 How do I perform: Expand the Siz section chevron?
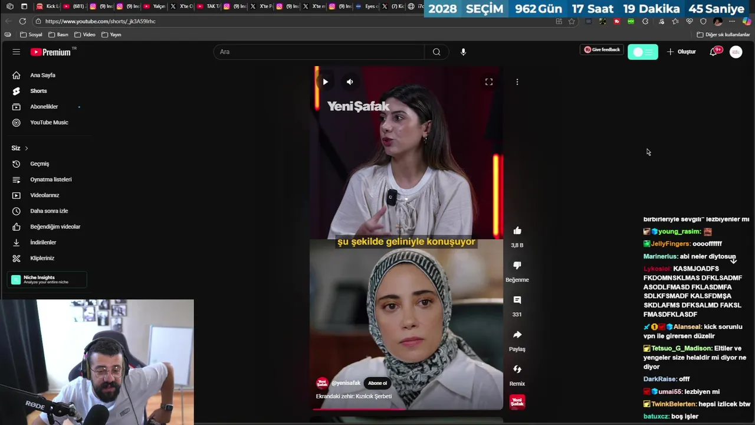point(26,148)
